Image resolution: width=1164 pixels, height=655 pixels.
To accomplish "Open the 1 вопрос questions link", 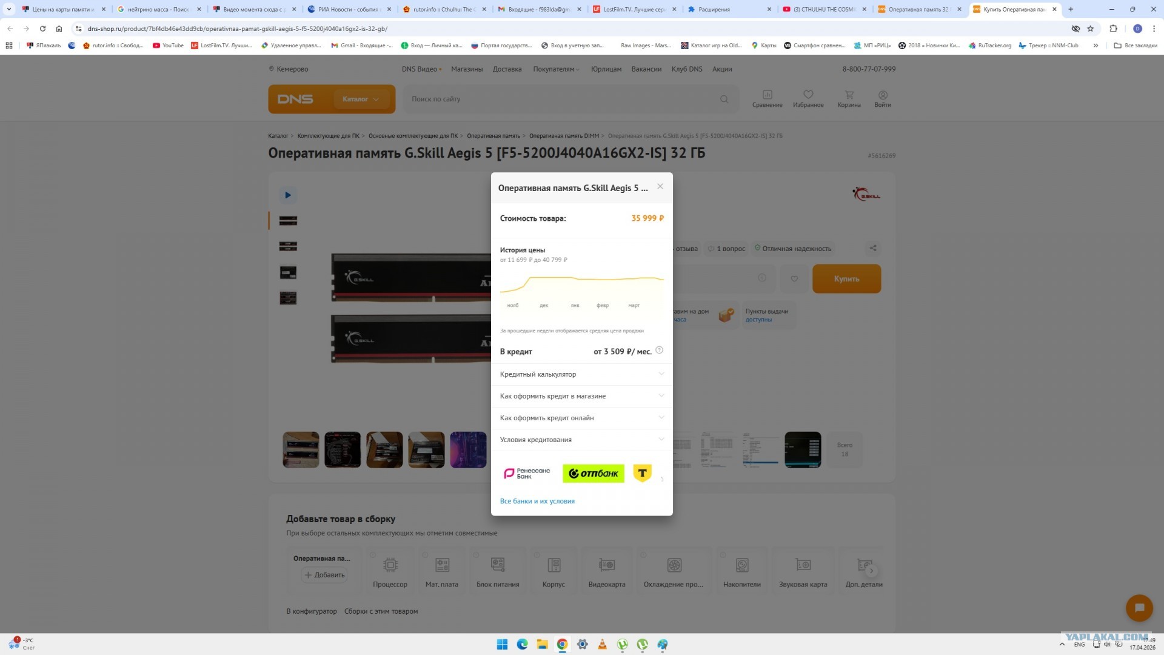I will pyautogui.click(x=727, y=249).
